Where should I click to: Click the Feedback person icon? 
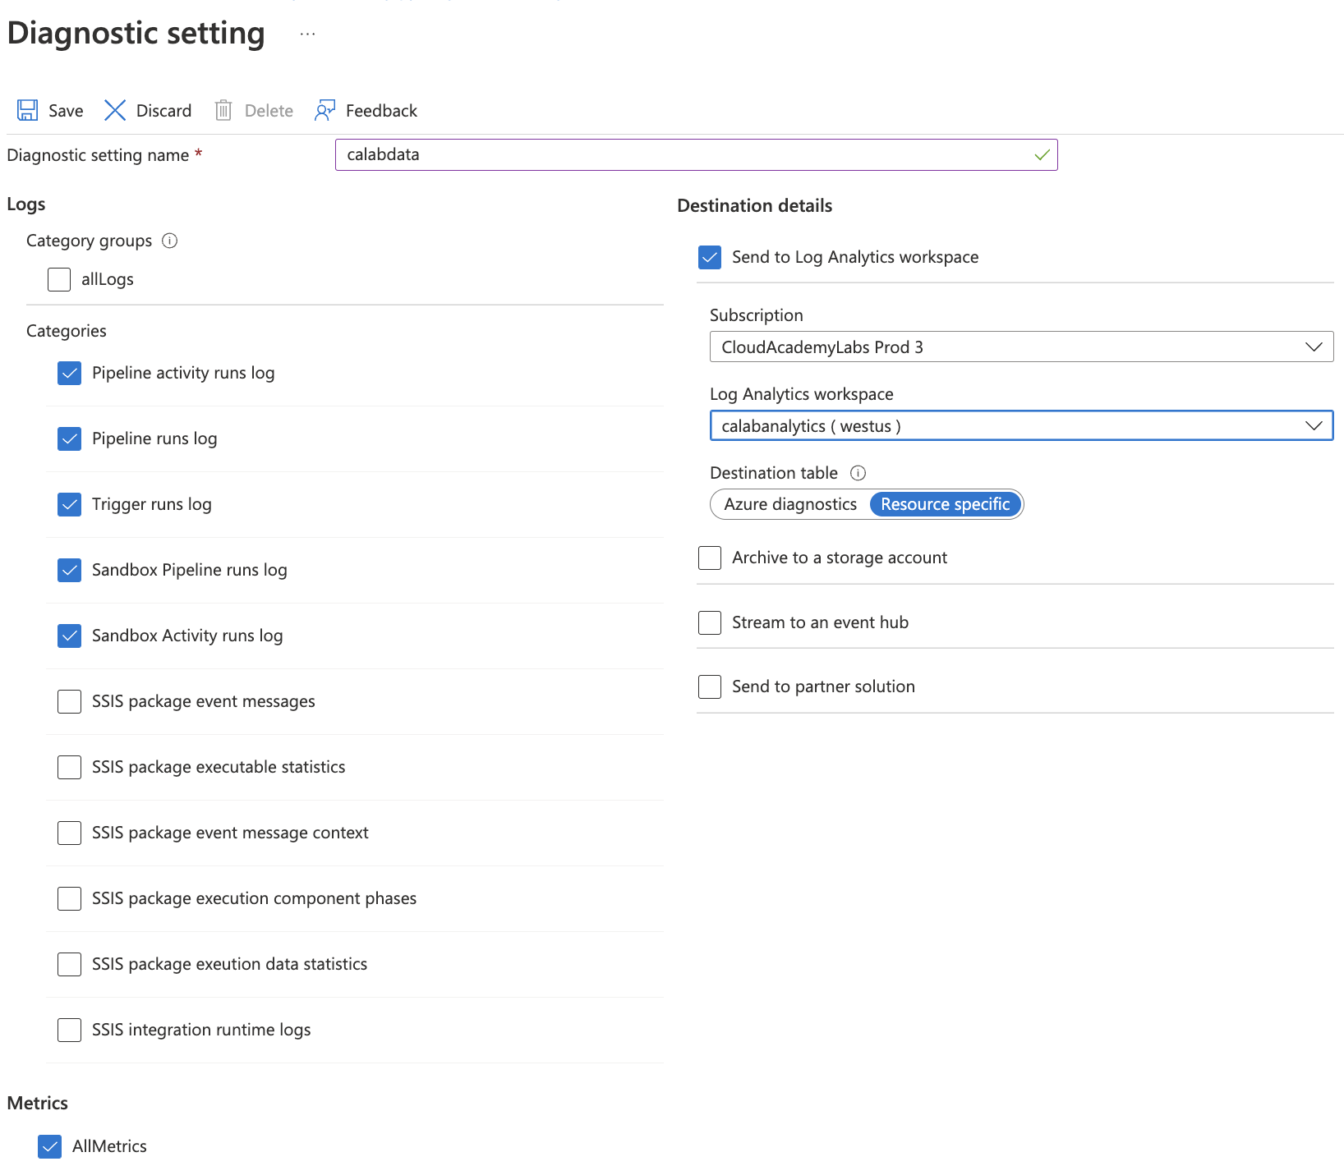[x=324, y=110]
